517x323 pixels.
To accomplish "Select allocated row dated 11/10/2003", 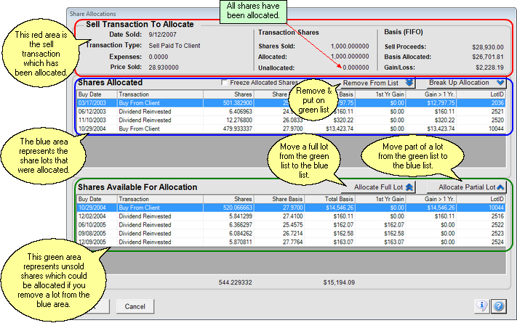I will tap(291, 120).
